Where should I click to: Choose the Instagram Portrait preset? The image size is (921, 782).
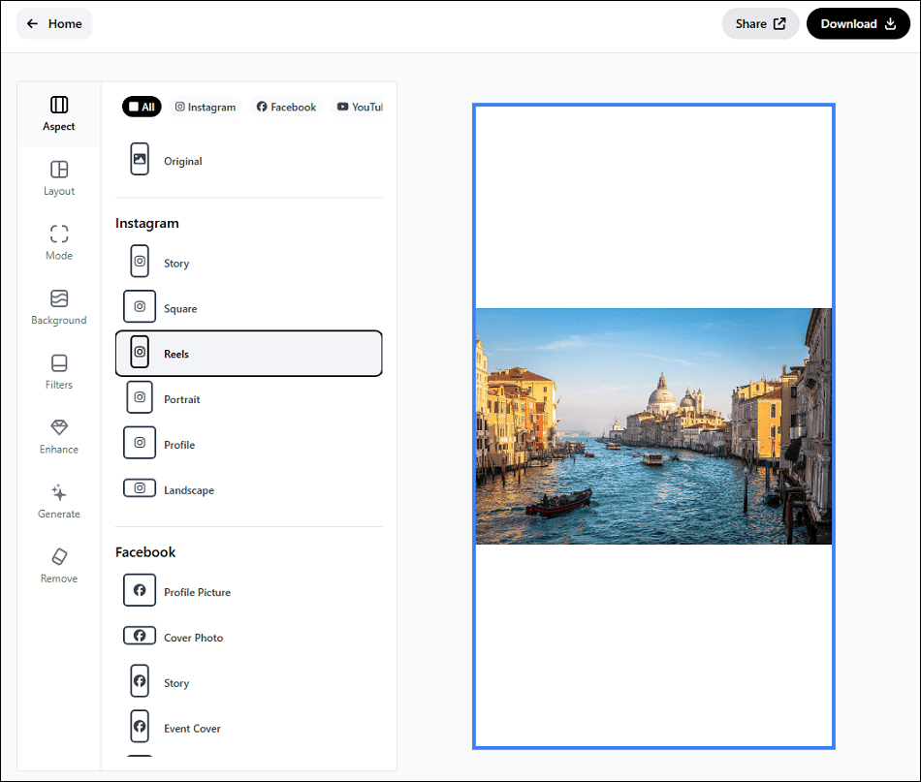pyautogui.click(x=180, y=398)
